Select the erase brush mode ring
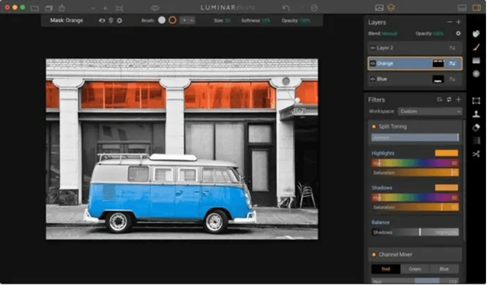Viewport: 487px width, 285px height. click(x=172, y=20)
